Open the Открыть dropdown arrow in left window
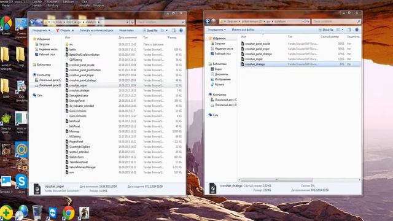The height and width of the screenshot is (221, 393). pyautogui.click(x=73, y=30)
